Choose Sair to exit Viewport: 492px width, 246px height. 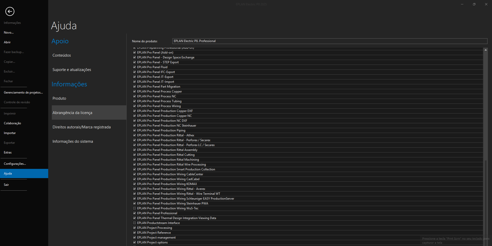coord(6,185)
